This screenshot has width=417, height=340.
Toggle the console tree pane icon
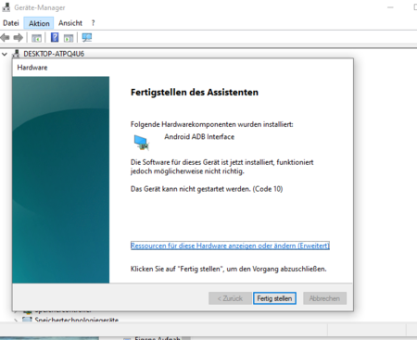[x=36, y=38]
